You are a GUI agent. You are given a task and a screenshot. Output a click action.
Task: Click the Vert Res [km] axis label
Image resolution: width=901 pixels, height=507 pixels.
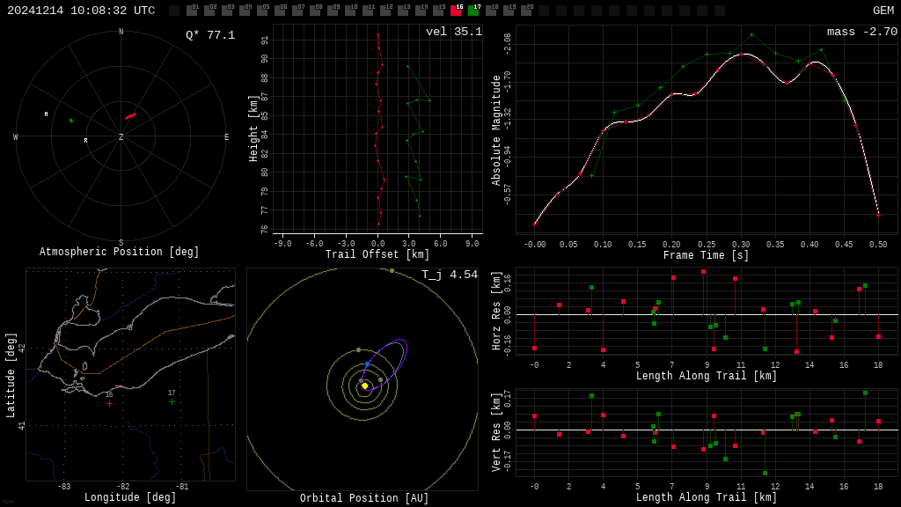pyautogui.click(x=496, y=433)
